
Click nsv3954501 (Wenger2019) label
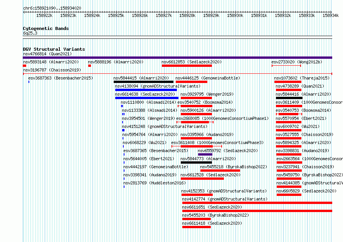[148, 118]
